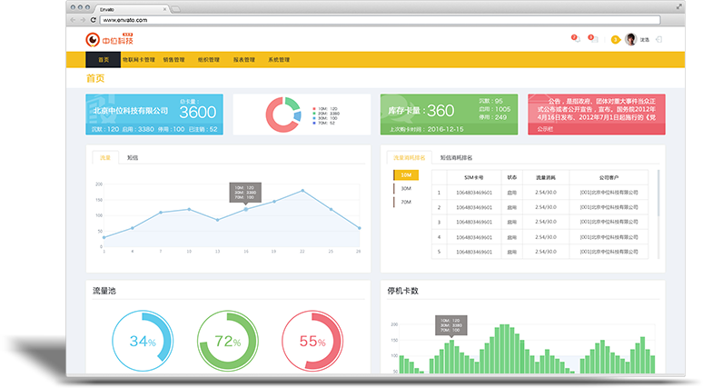The height and width of the screenshot is (388, 703).
Task: Open the first red-badged notification icon
Action: tap(575, 39)
